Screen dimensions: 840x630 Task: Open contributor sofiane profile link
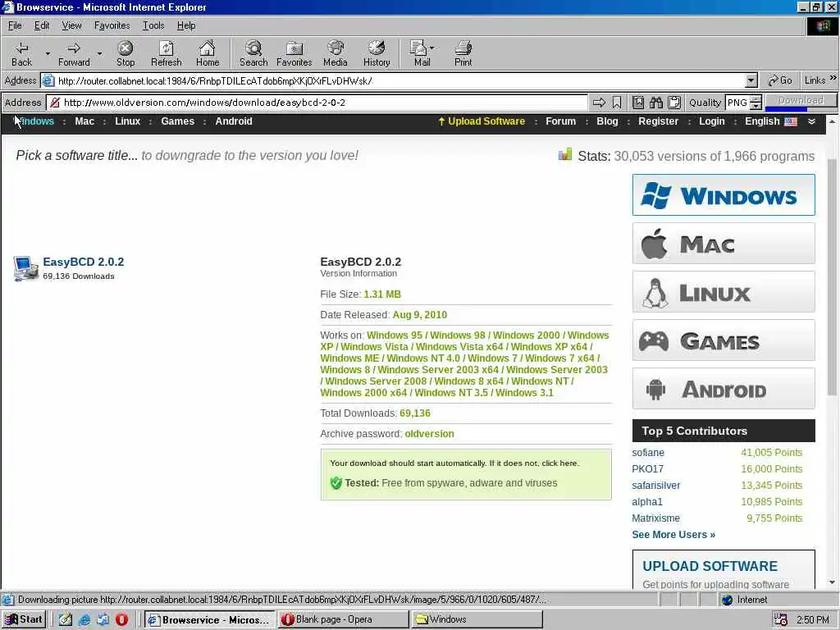[648, 453]
